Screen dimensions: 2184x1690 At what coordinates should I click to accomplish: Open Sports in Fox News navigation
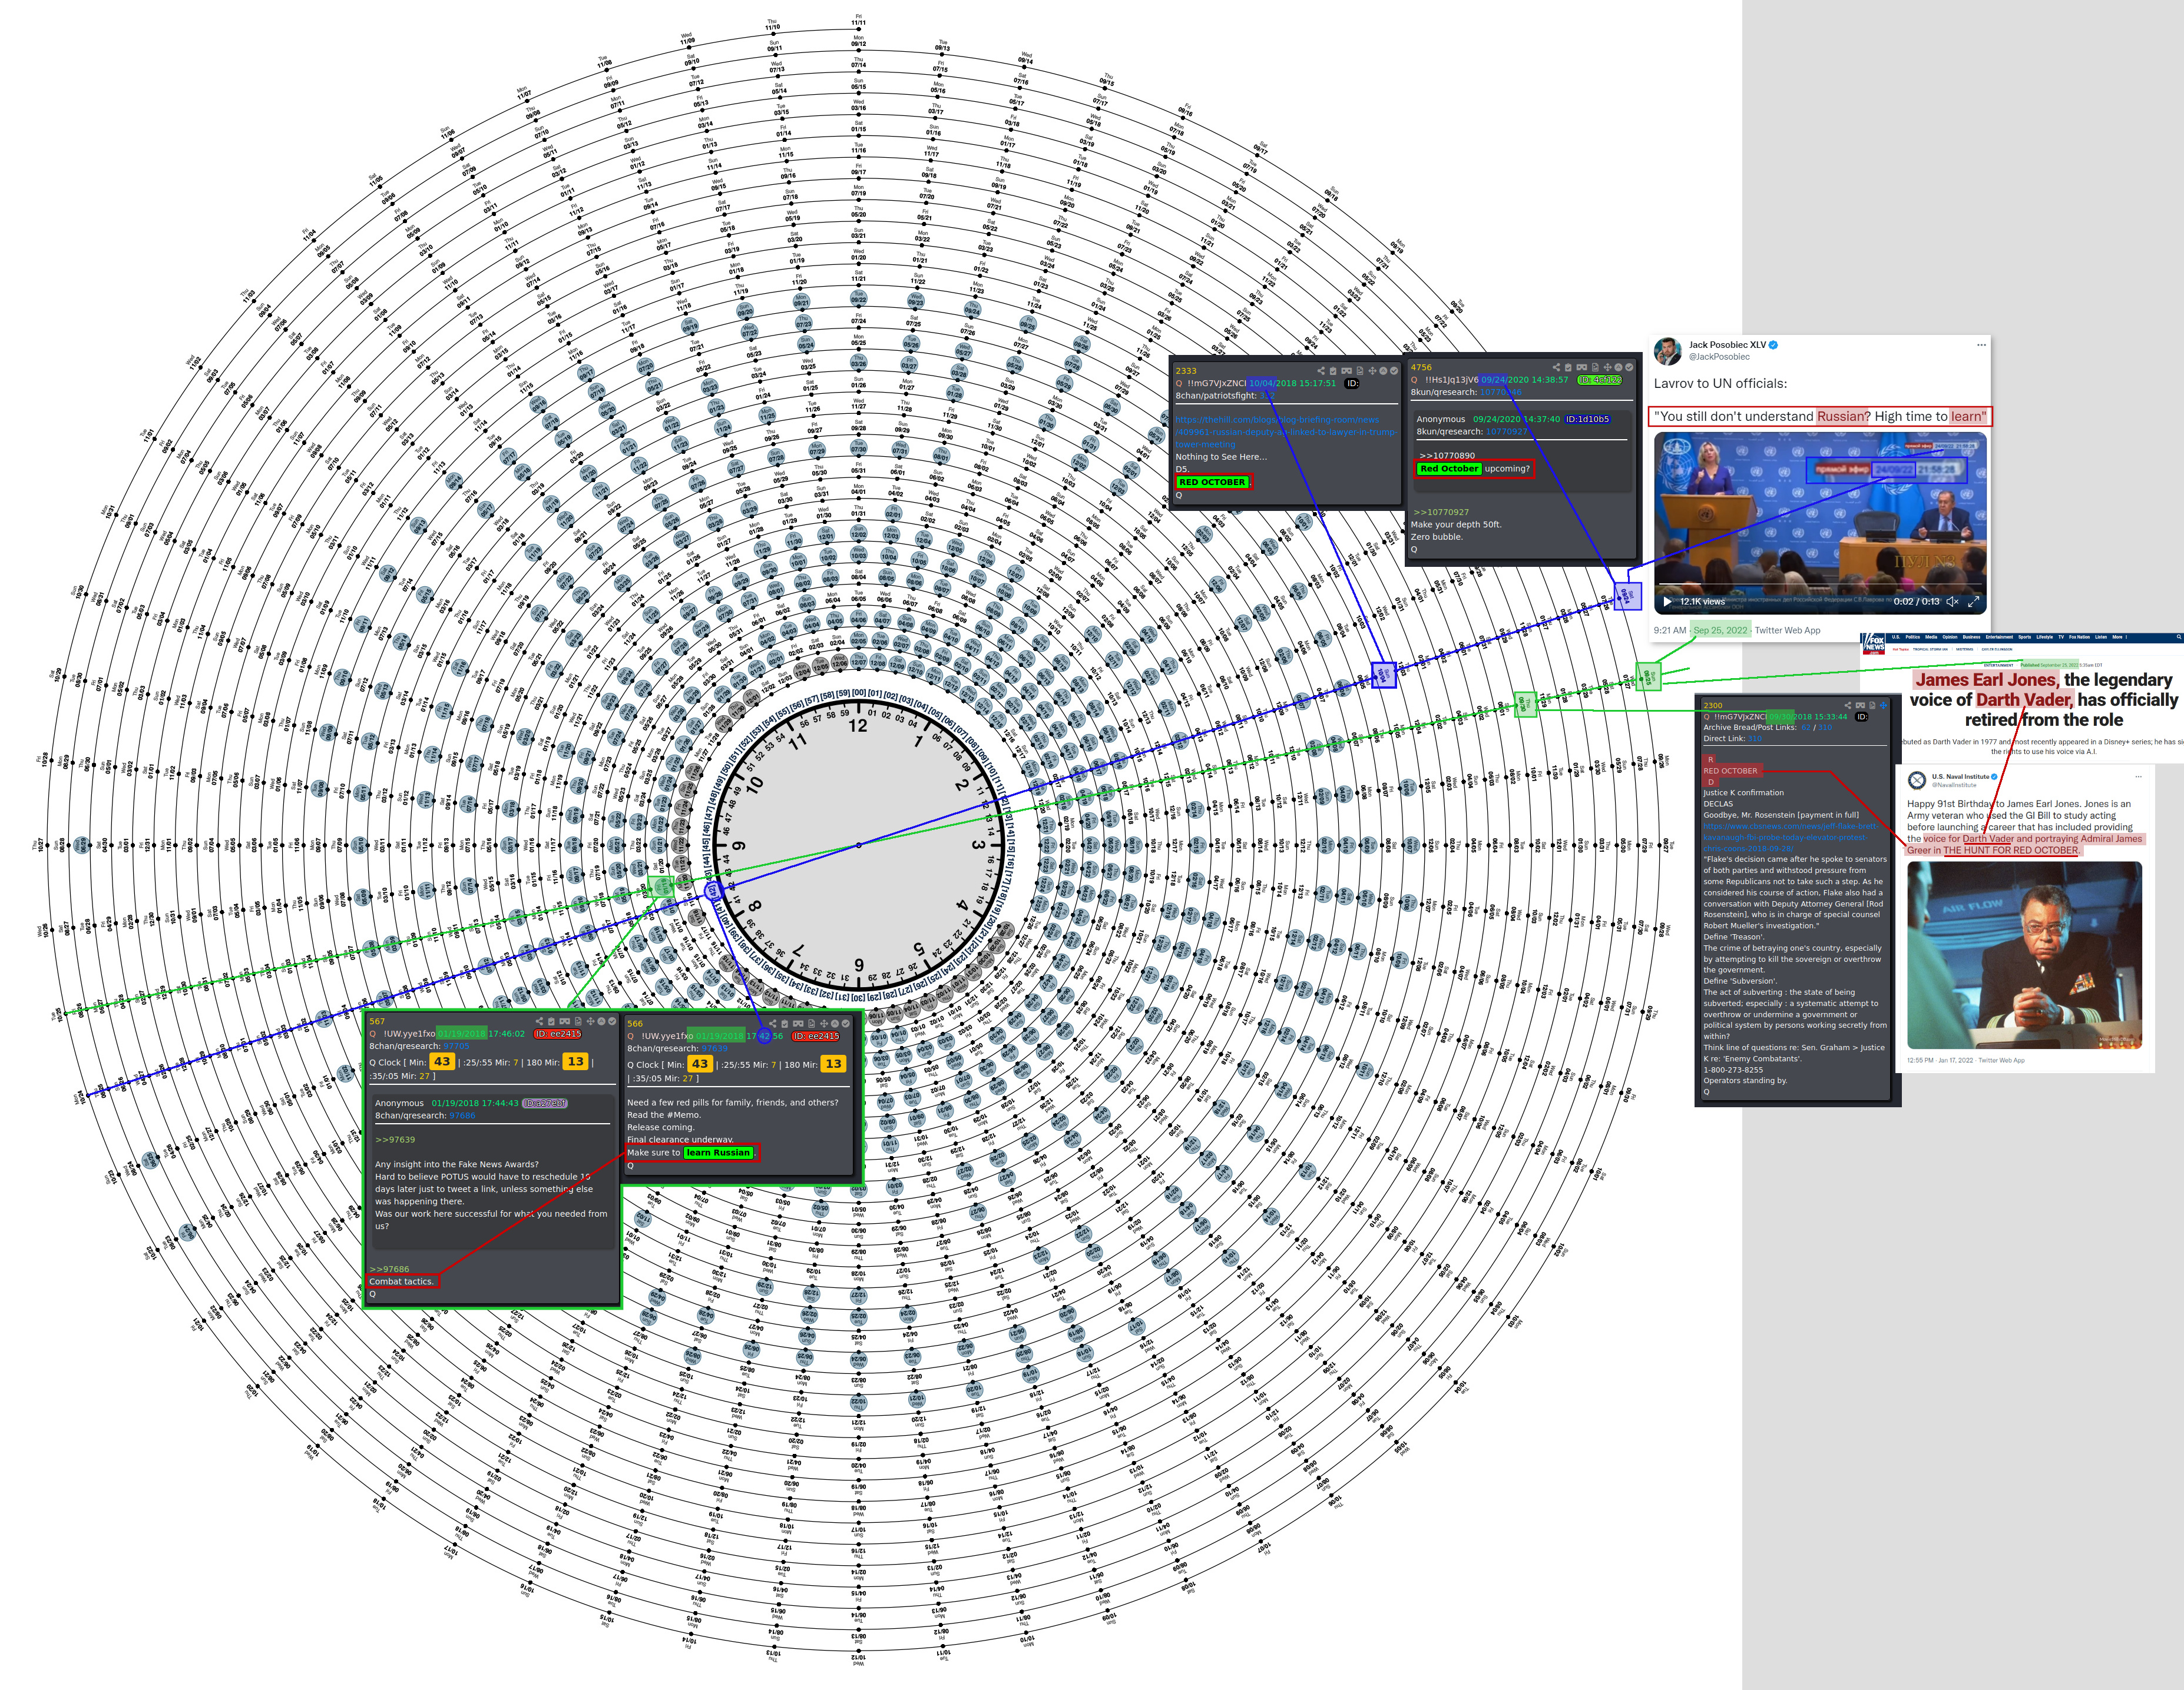click(x=2025, y=638)
